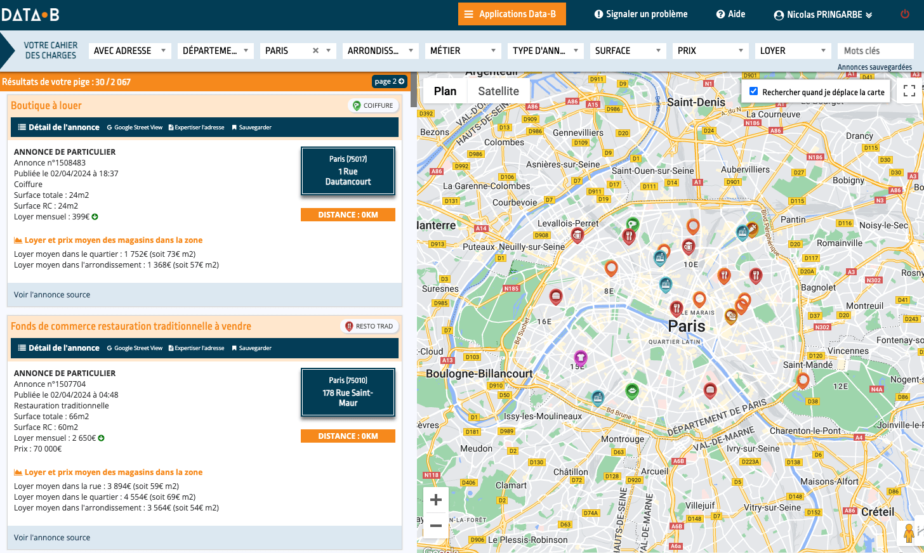
Task: Click the 1 Rue Dautancourt address card
Action: [x=348, y=171]
